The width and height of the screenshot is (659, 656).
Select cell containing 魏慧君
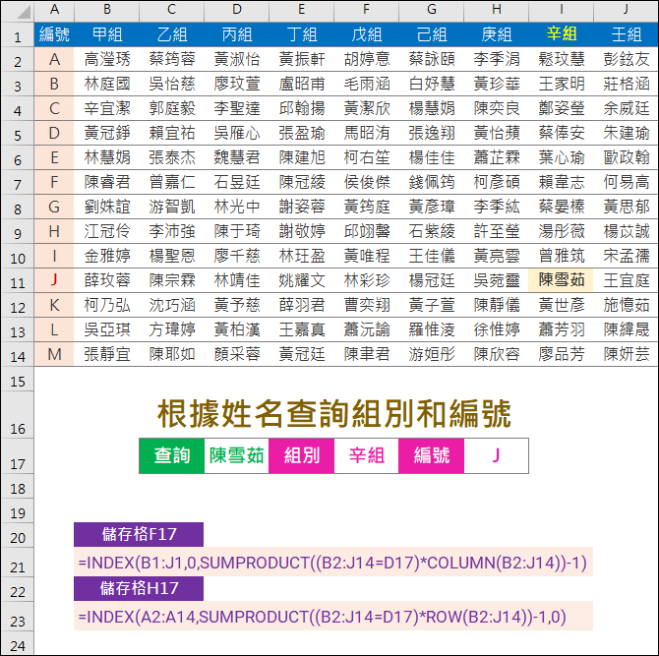[x=237, y=157]
